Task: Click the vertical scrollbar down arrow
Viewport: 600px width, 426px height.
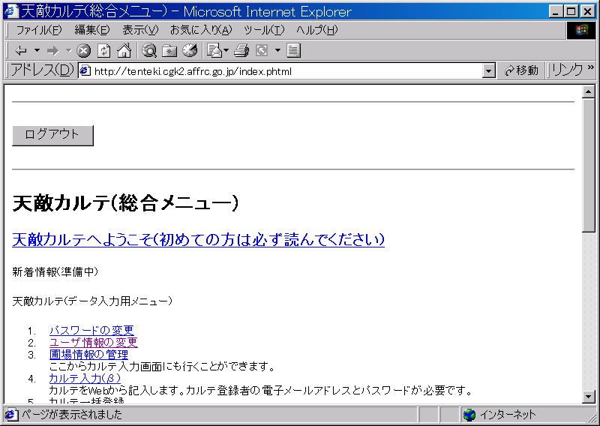Action: (589, 397)
